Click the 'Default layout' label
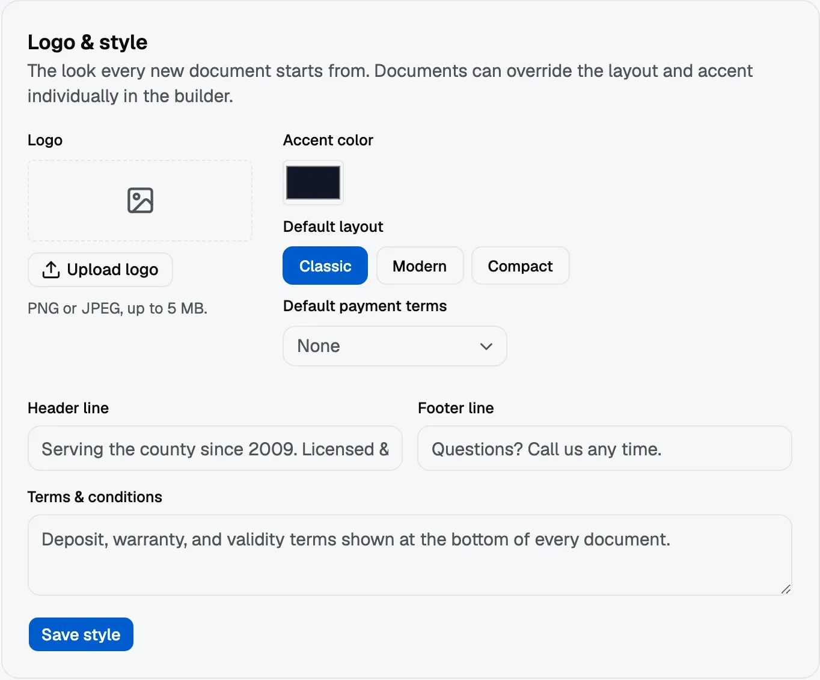The height and width of the screenshot is (680, 820). 333,226
